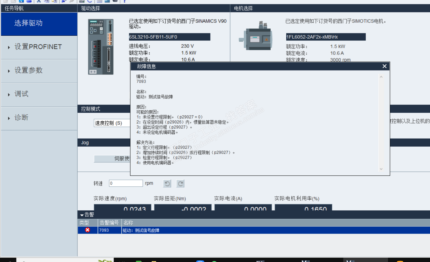Click cause line 1: 未设置行程限制
This screenshot has width=430, height=262.
[x=170, y=117]
